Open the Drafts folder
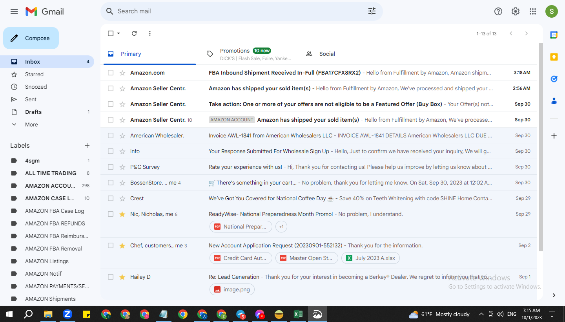The width and height of the screenshot is (565, 322). point(47,112)
